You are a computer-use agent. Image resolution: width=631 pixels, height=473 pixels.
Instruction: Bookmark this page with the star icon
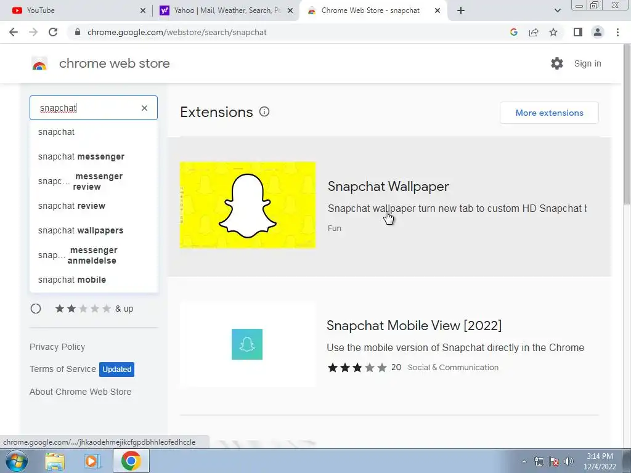coord(553,32)
